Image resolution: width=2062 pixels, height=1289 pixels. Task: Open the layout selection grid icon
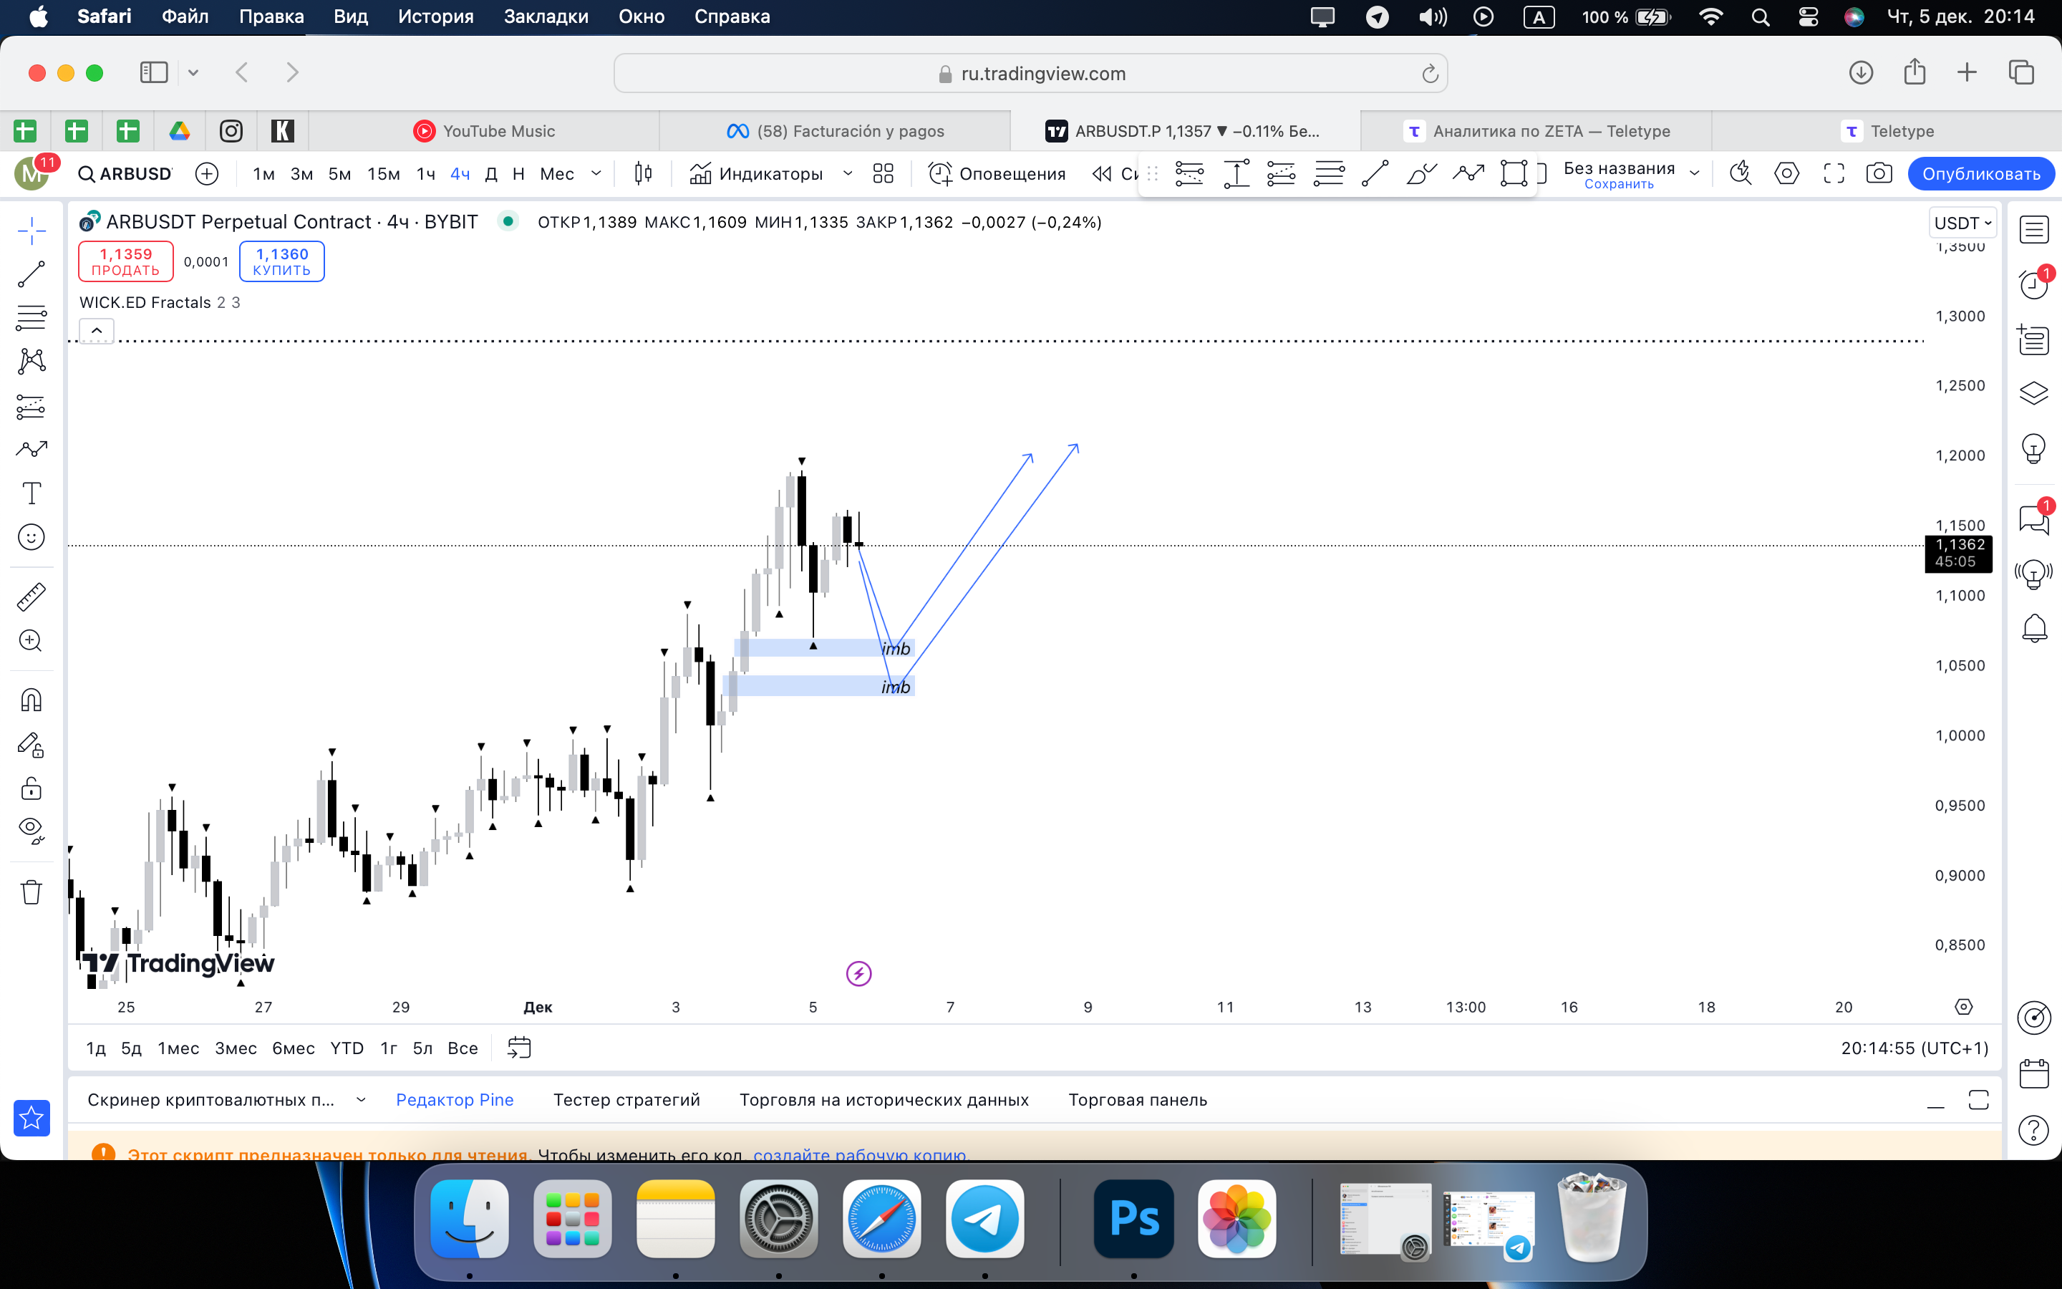(x=884, y=174)
